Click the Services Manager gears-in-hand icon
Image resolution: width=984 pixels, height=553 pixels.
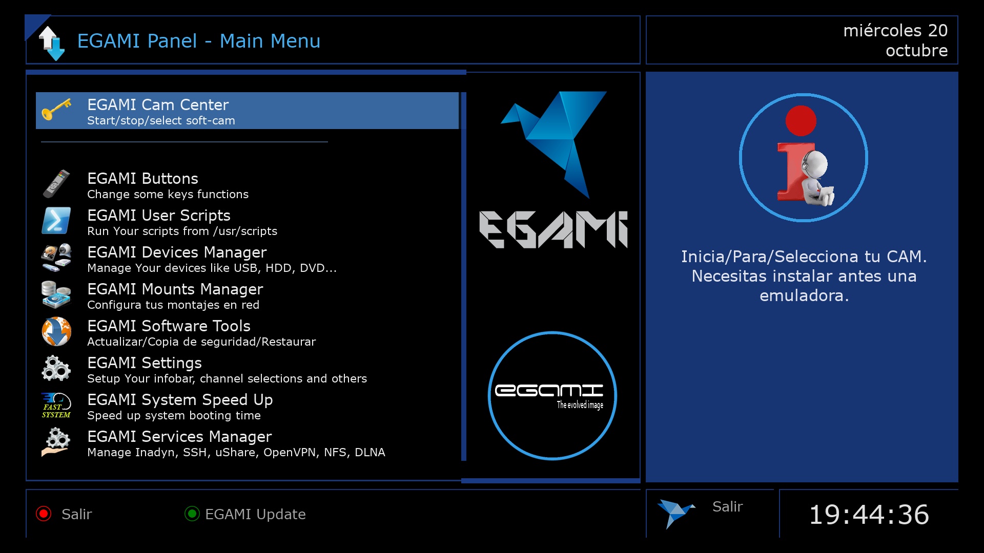pyautogui.click(x=56, y=442)
